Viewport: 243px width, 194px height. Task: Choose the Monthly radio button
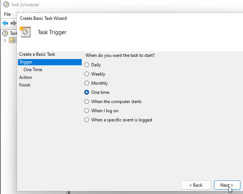pyautogui.click(x=87, y=83)
